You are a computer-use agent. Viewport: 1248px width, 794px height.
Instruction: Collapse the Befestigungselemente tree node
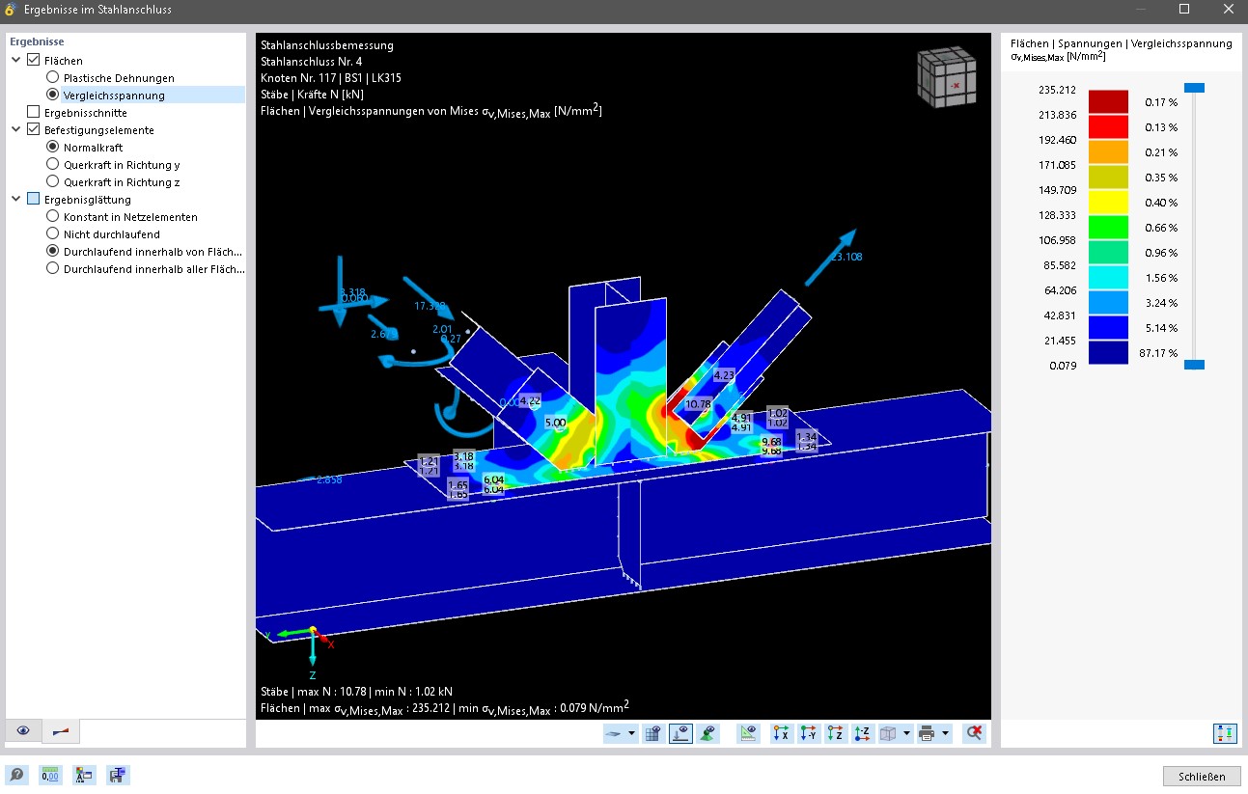coord(16,130)
